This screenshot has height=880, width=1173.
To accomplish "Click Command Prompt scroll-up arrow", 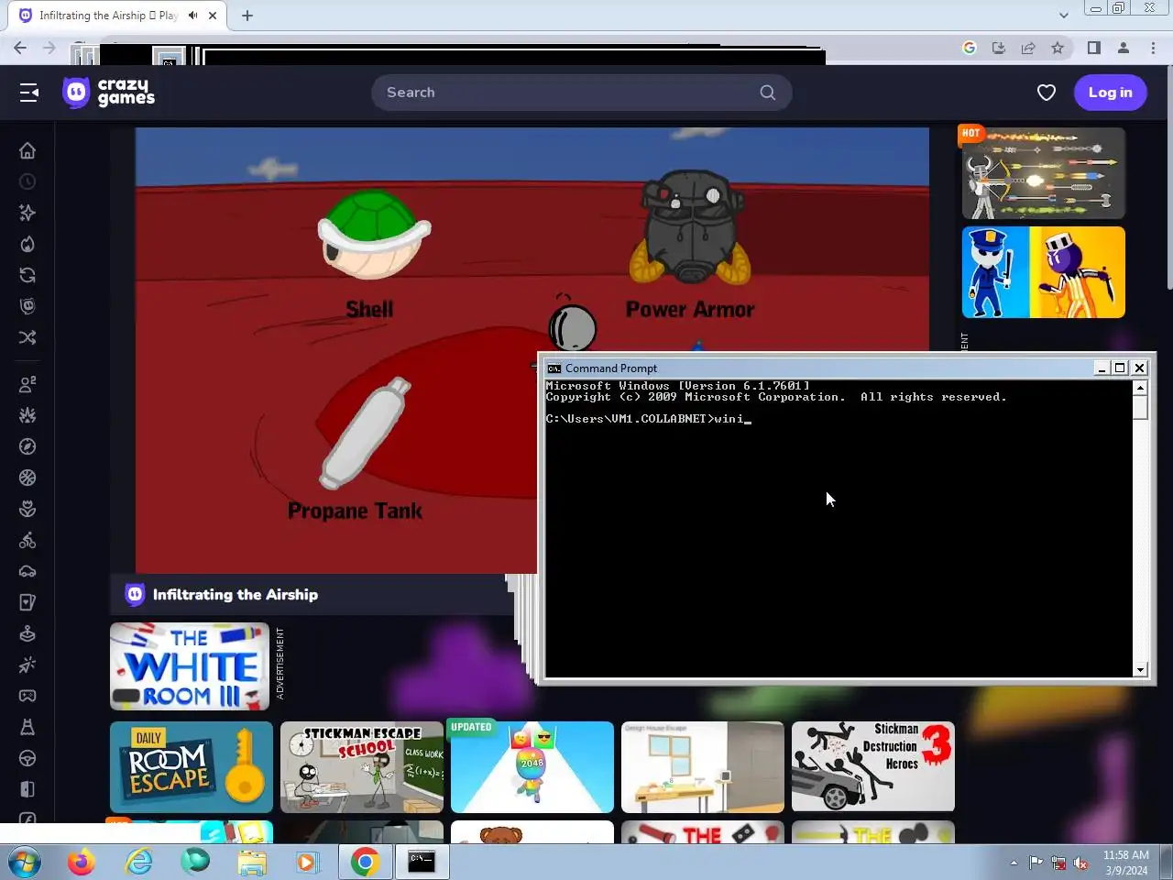I will point(1140,388).
